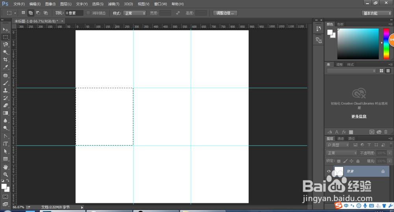Open the Properties panel icon
Image resolution: width=394 pixels, height=212 pixels.
(x=319, y=40)
